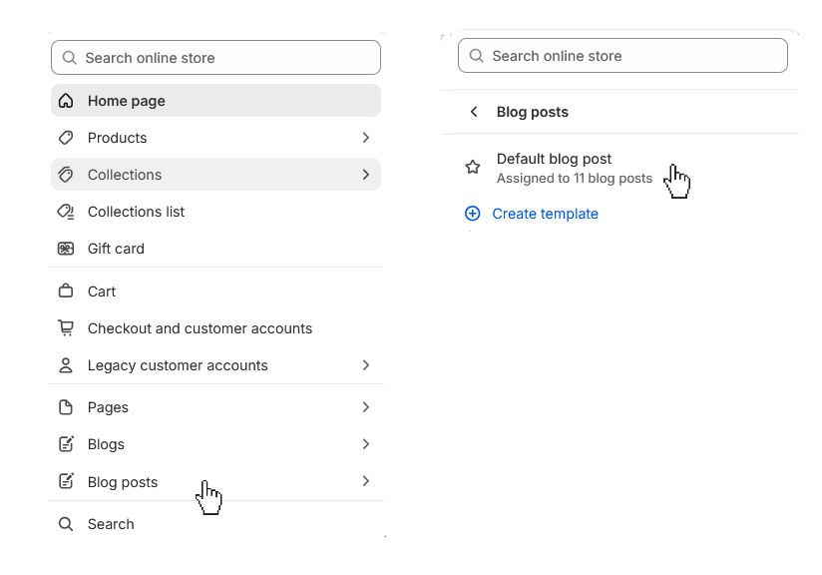
Task: Click the Blog posts edit icon
Action: [x=66, y=481]
